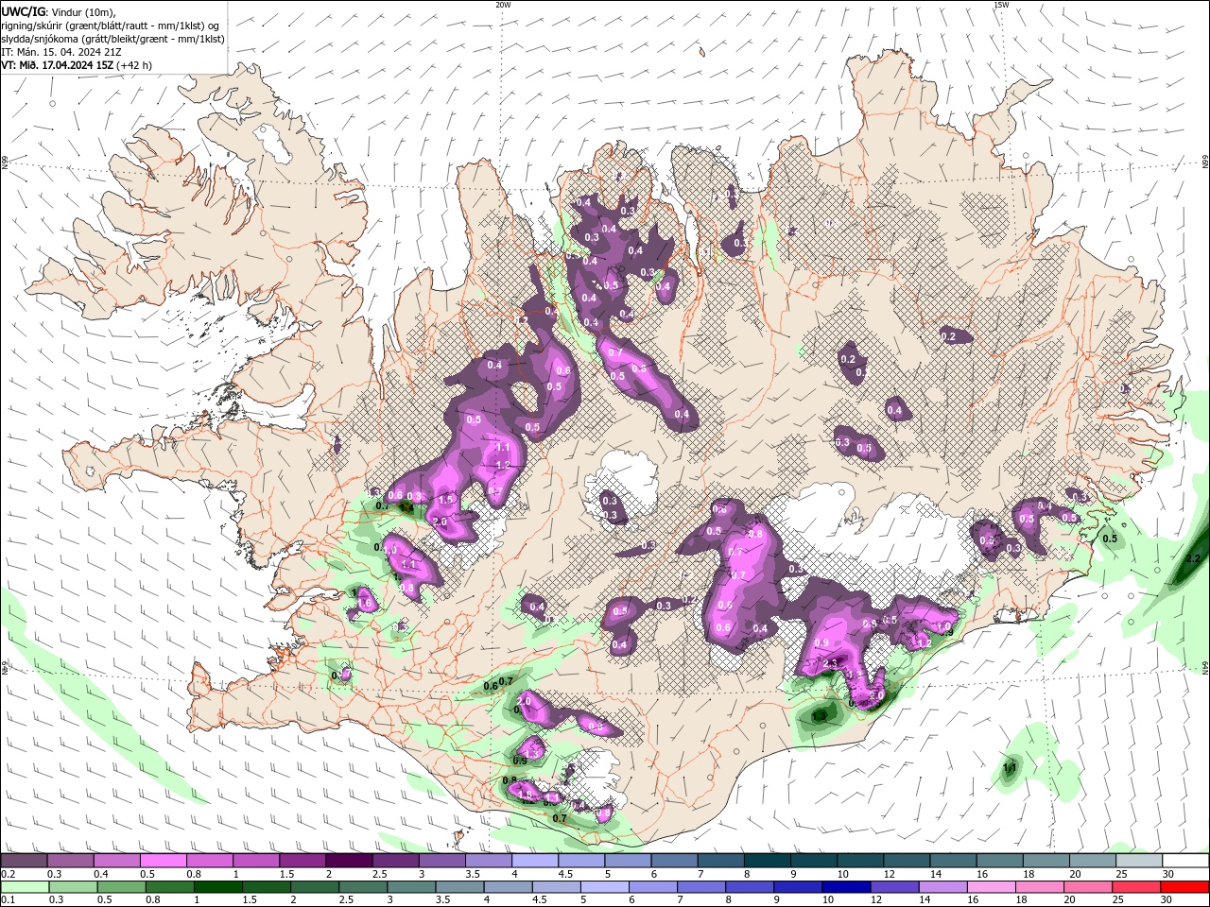Click the 'rigning/skúrir' legend description line

[111, 25]
